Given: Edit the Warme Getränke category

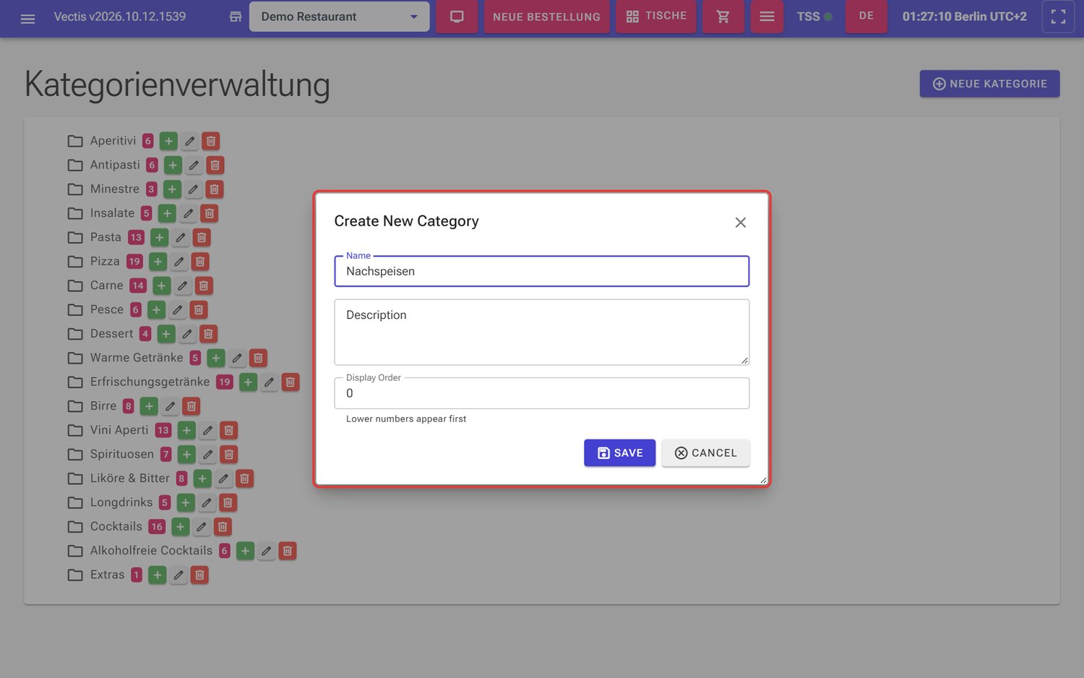Looking at the screenshot, I should (237, 358).
